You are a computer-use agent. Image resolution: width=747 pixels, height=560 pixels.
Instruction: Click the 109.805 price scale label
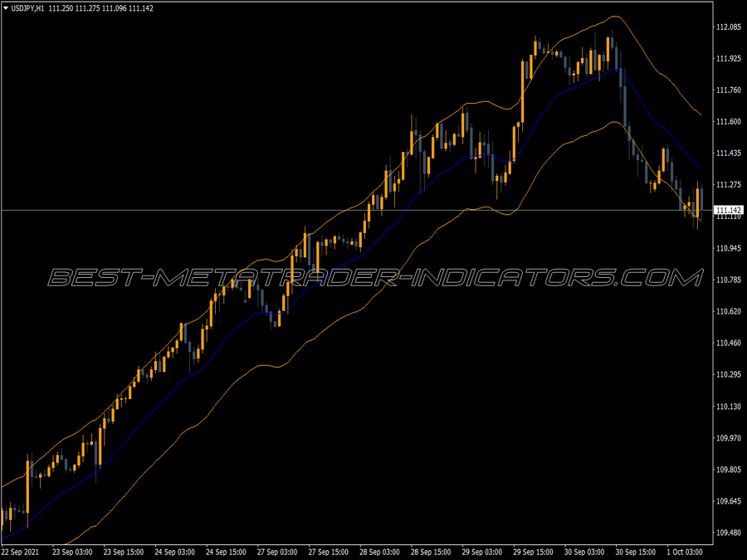click(729, 470)
